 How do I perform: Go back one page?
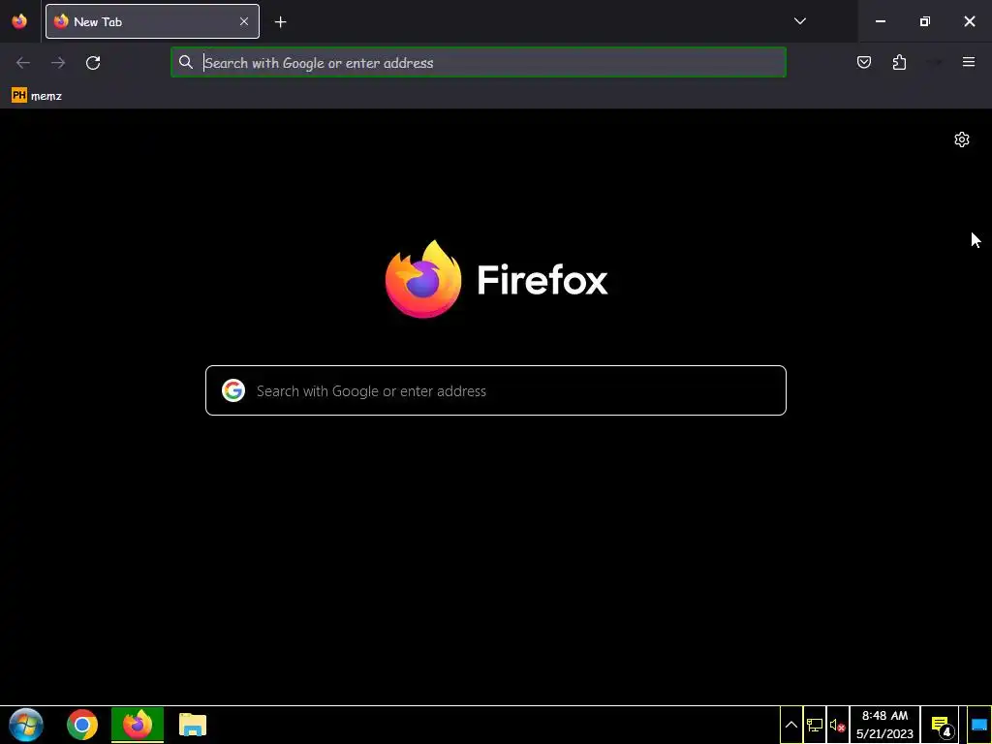[x=23, y=63]
